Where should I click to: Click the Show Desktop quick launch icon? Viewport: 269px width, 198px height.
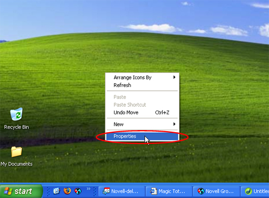pos(57,191)
